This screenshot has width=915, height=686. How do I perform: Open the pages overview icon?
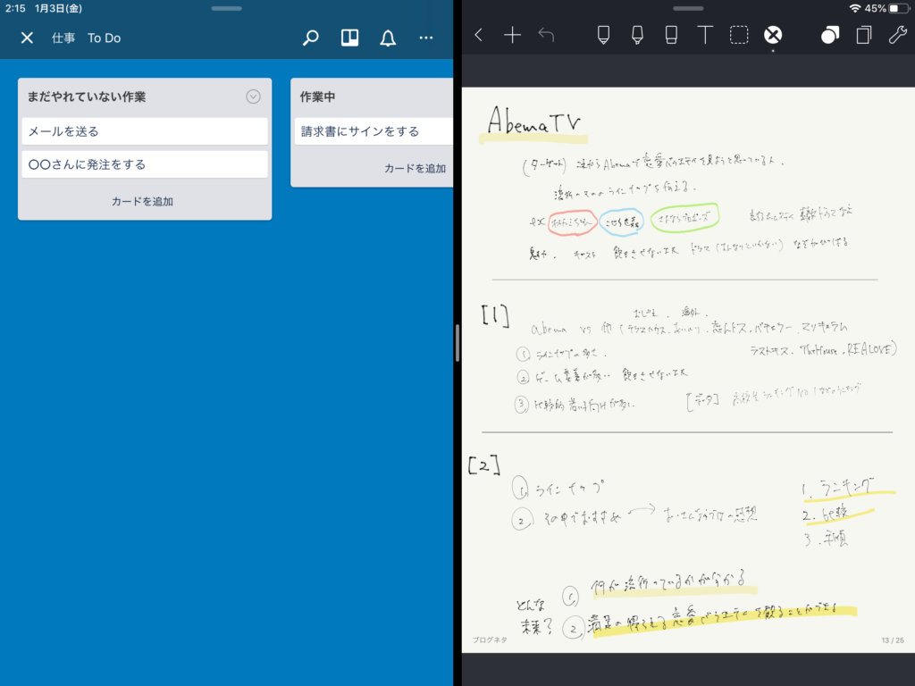pos(864,35)
